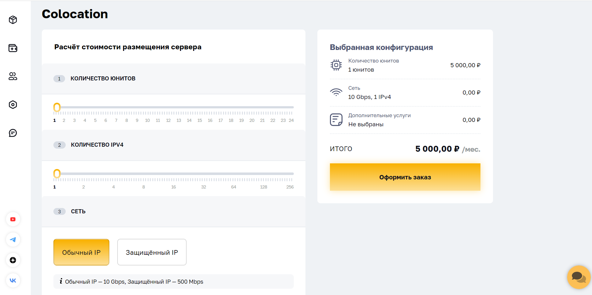The height and width of the screenshot is (295, 592).
Task: Click the wallet billing sidebar icon
Action: coord(13,48)
